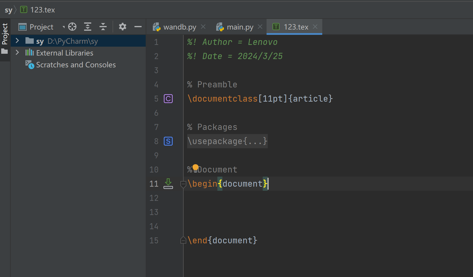Viewport: 473px width, 277px height.
Task: Click the Collapse All icon
Action: coord(103,27)
